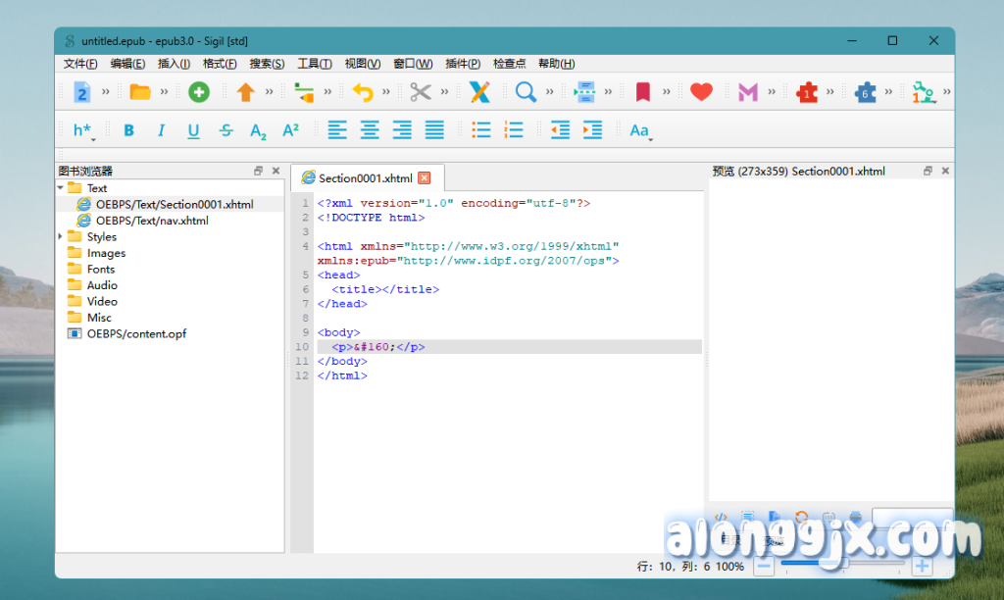Open OEBPS/Text/nav.xhtml in the browser
The width and height of the screenshot is (1004, 600).
(x=152, y=221)
